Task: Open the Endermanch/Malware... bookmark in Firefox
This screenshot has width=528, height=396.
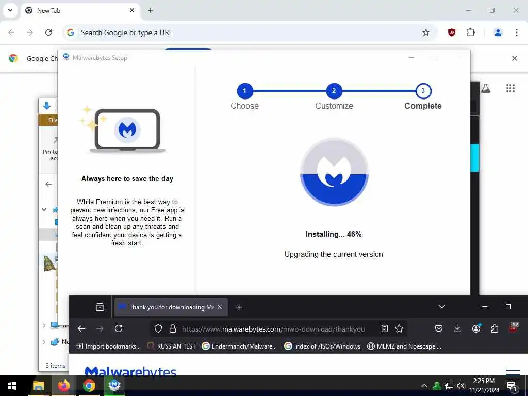Action: pos(239,346)
